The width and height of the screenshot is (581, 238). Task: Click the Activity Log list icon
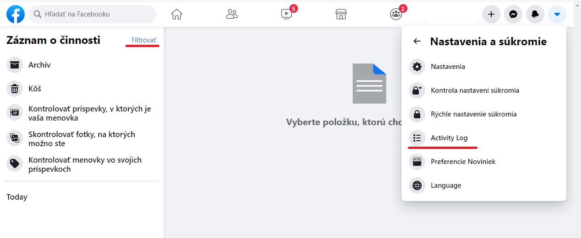click(x=417, y=138)
